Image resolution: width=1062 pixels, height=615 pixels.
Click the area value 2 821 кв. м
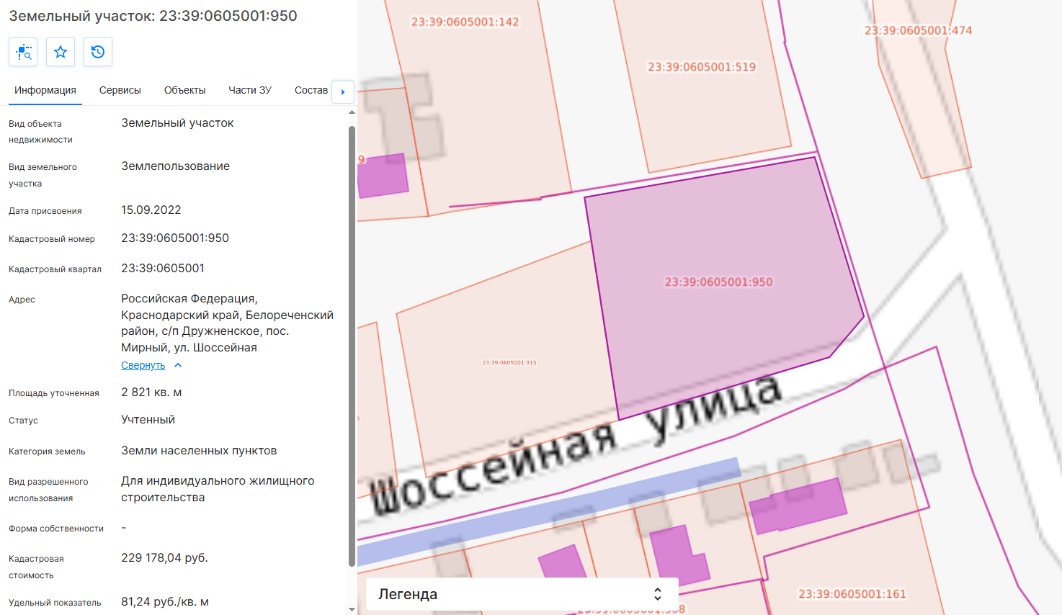click(151, 392)
